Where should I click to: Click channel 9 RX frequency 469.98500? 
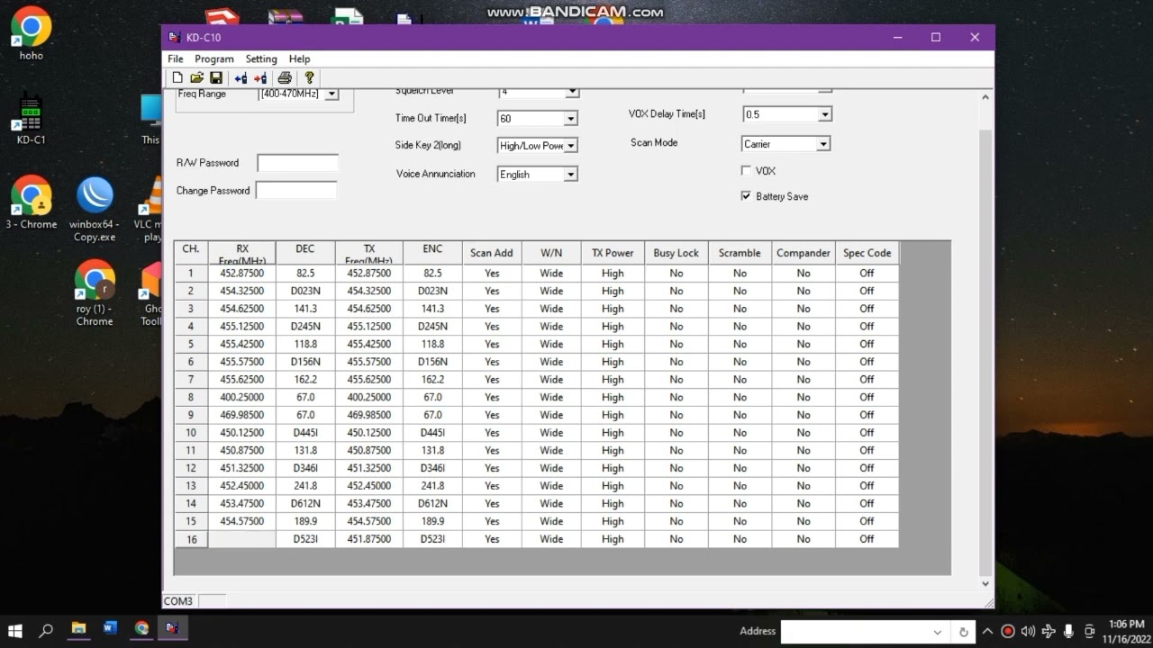241,415
